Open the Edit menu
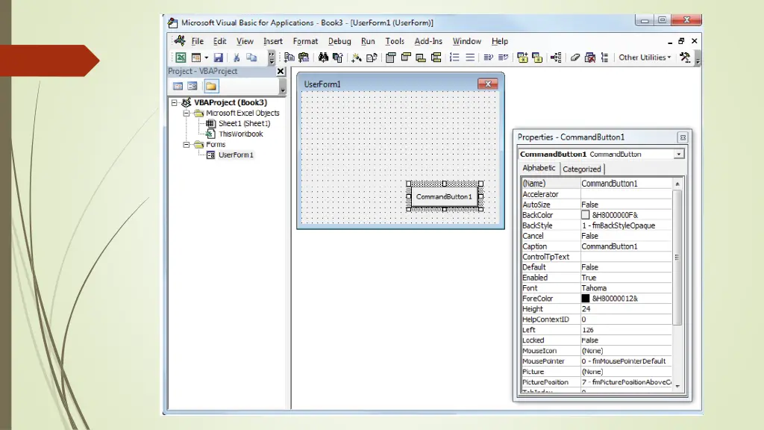Screen dimensions: 764x430 click(220, 42)
